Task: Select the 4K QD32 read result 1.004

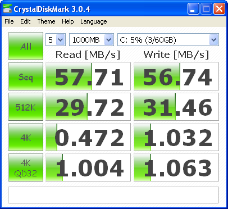Action: [x=88, y=167]
